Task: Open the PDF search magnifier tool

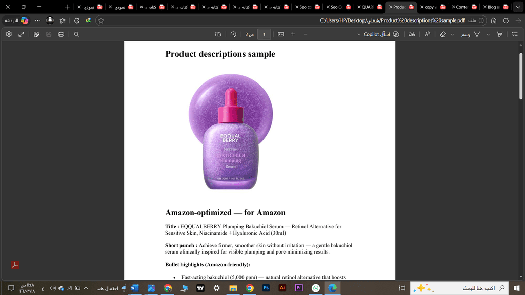Action: [76, 34]
